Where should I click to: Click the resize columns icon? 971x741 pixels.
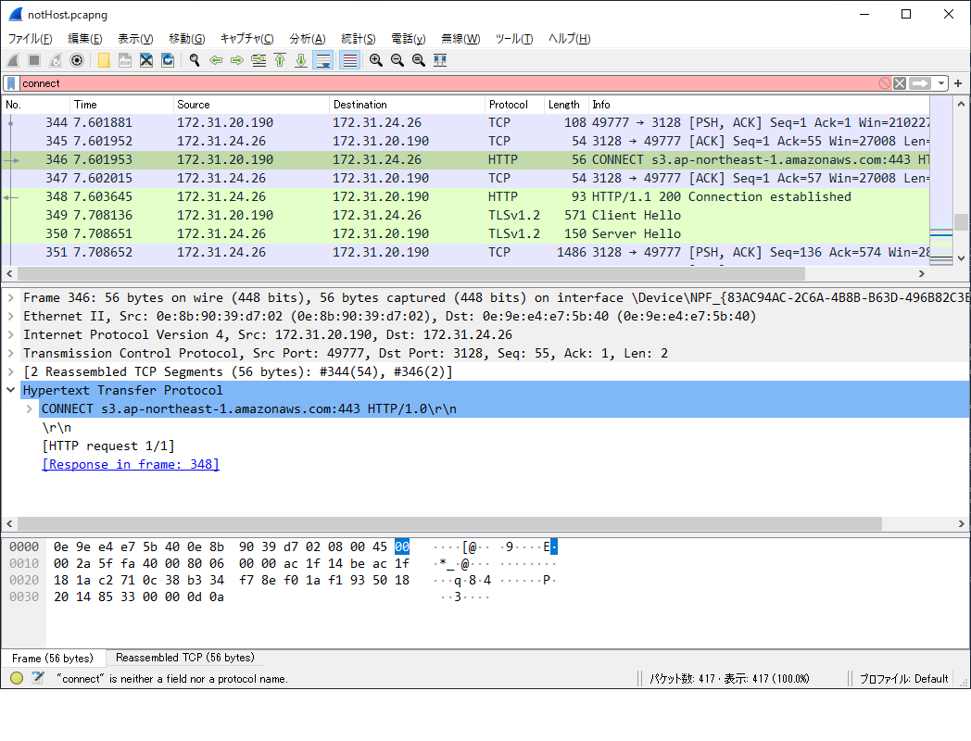(440, 60)
